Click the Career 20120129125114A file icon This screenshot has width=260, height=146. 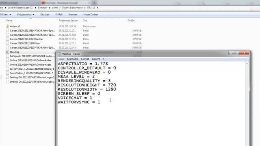click(x=7, y=30)
